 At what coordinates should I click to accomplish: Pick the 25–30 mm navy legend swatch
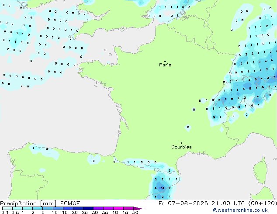pos(88,208)
